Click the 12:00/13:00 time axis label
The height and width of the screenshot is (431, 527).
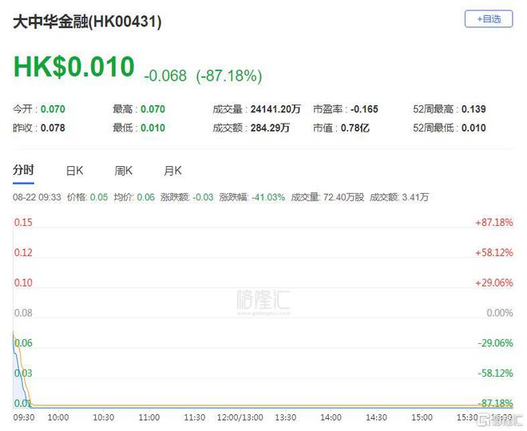(x=240, y=417)
